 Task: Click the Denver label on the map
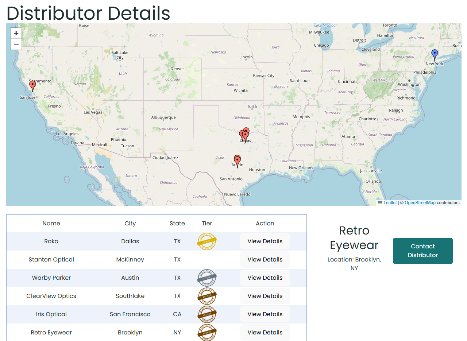pos(177,69)
